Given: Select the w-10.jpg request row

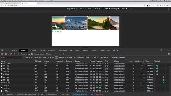Looking at the screenshot, I should pos(77,91).
